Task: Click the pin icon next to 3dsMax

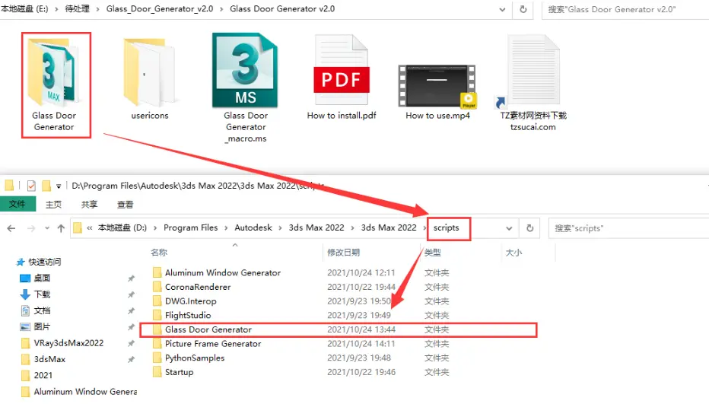Action: [x=131, y=360]
